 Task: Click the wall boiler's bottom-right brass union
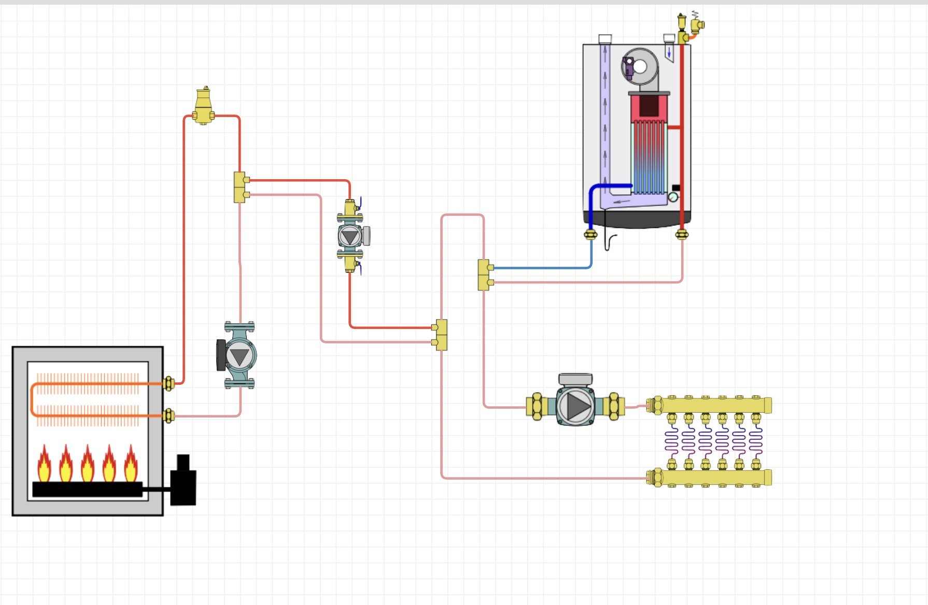[682, 234]
